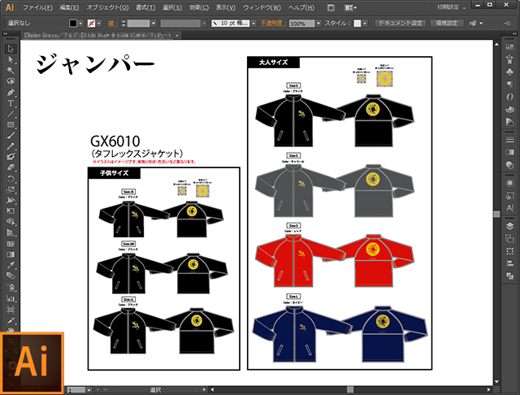The width and height of the screenshot is (520, 395).
Task: Select the Selection tool (black arrow)
Action: coord(11,49)
